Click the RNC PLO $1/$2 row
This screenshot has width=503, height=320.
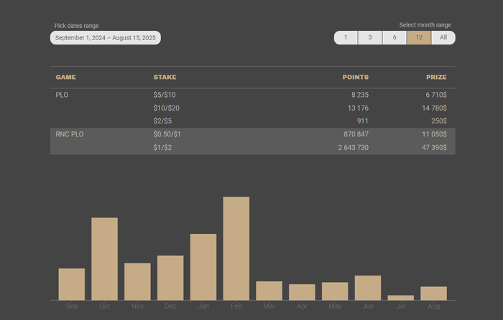click(253, 148)
